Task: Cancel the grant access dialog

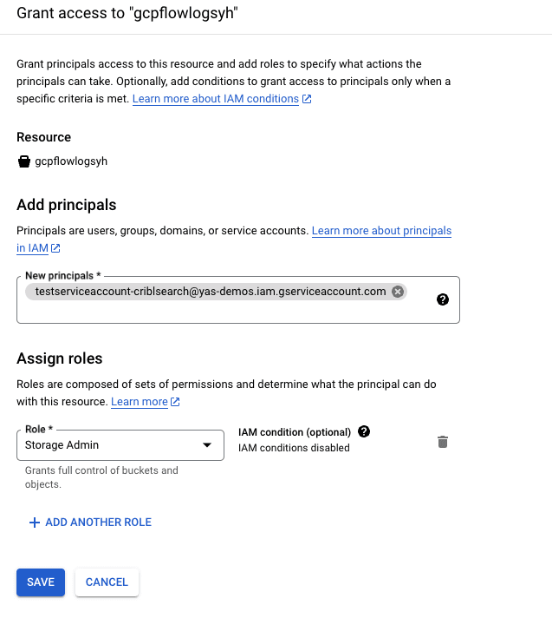Action: 107,582
